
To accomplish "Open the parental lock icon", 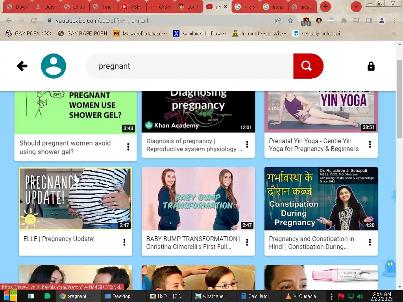I will point(371,66).
